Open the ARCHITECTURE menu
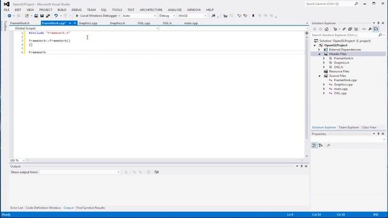The width and height of the screenshot is (388, 218). click(151, 10)
